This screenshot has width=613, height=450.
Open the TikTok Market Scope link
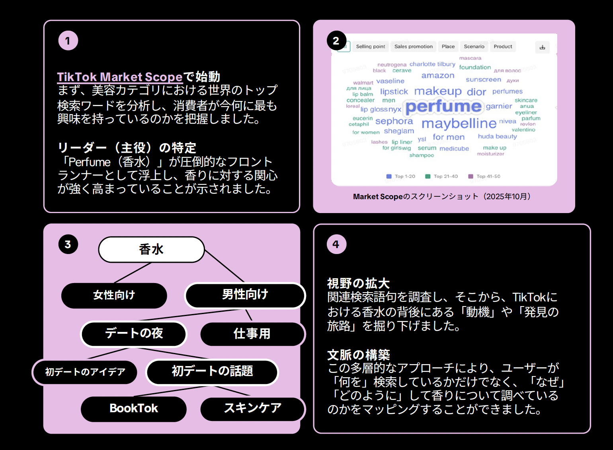120,77
